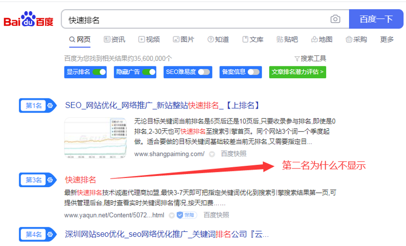Click 文章排名潜力评估 green button
The width and height of the screenshot is (406, 246).
click(297, 72)
